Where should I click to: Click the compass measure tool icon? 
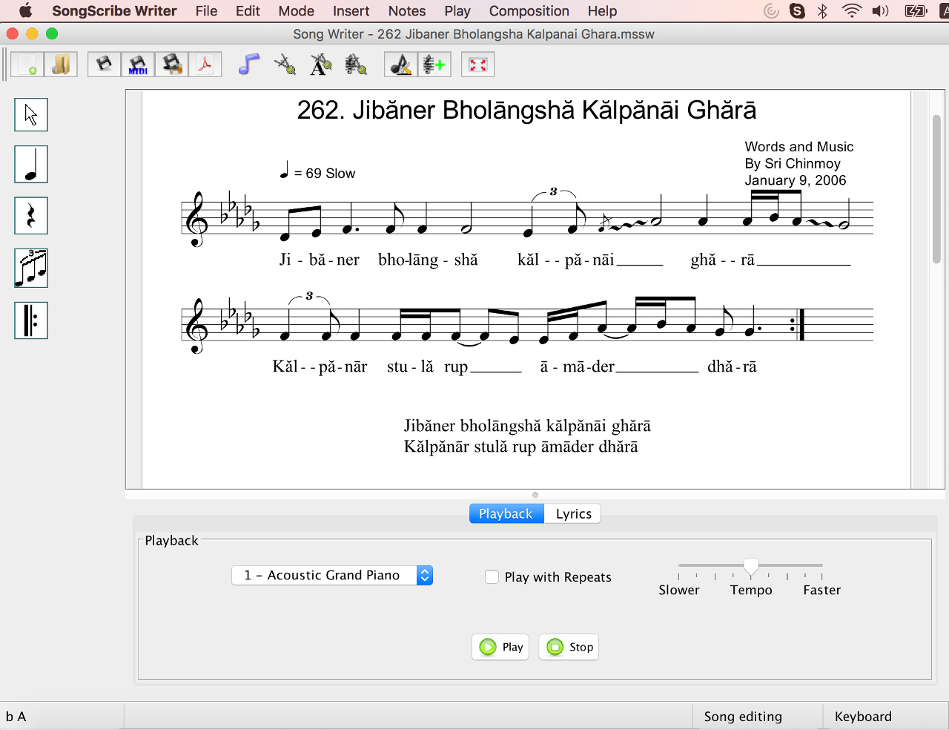pos(285,65)
